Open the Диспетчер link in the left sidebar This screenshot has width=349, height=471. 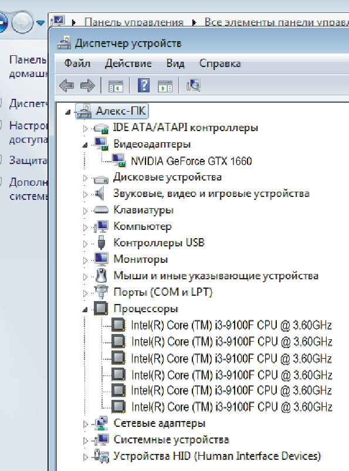click(x=28, y=103)
